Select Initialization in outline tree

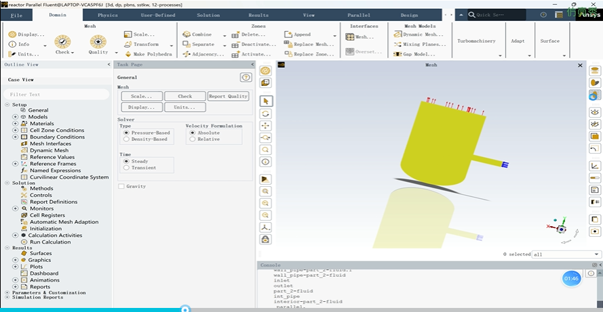pos(45,228)
